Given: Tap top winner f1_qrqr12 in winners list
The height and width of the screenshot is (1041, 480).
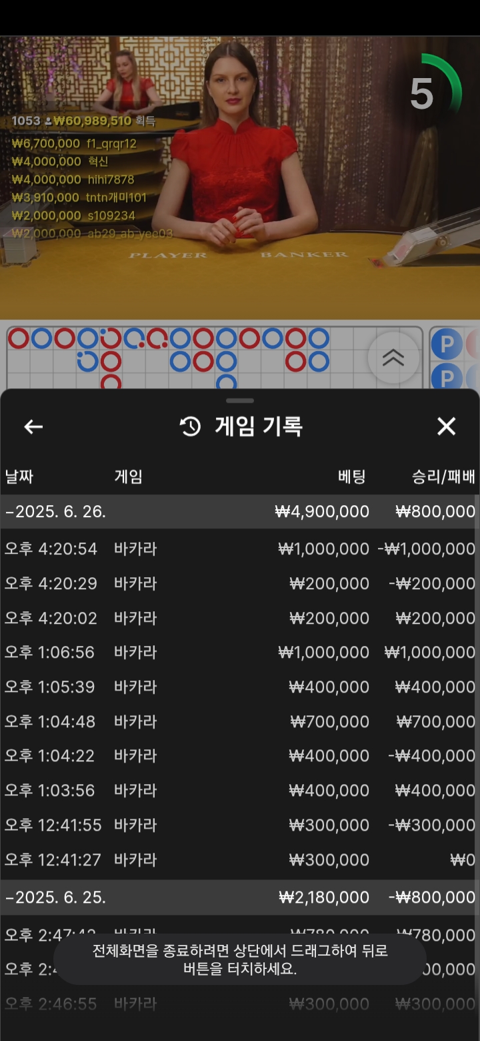Looking at the screenshot, I should pos(75,143).
